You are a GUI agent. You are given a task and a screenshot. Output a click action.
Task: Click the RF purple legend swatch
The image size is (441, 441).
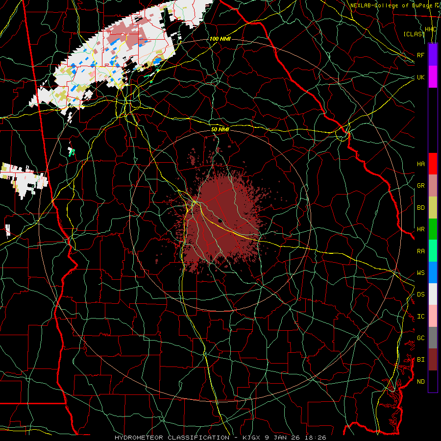point(433,55)
